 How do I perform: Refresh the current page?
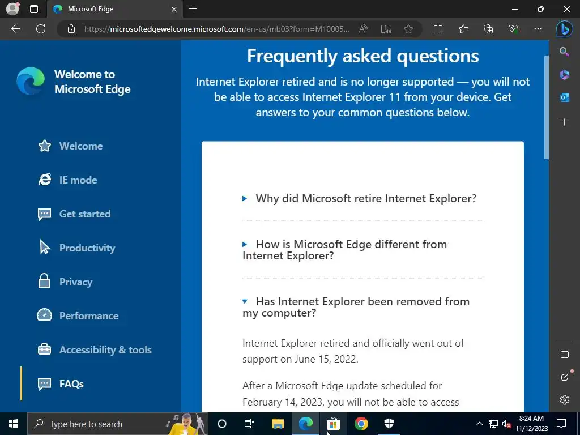41,29
